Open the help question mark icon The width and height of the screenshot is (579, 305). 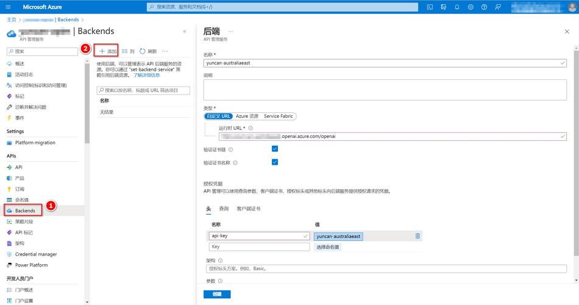pyautogui.click(x=484, y=7)
